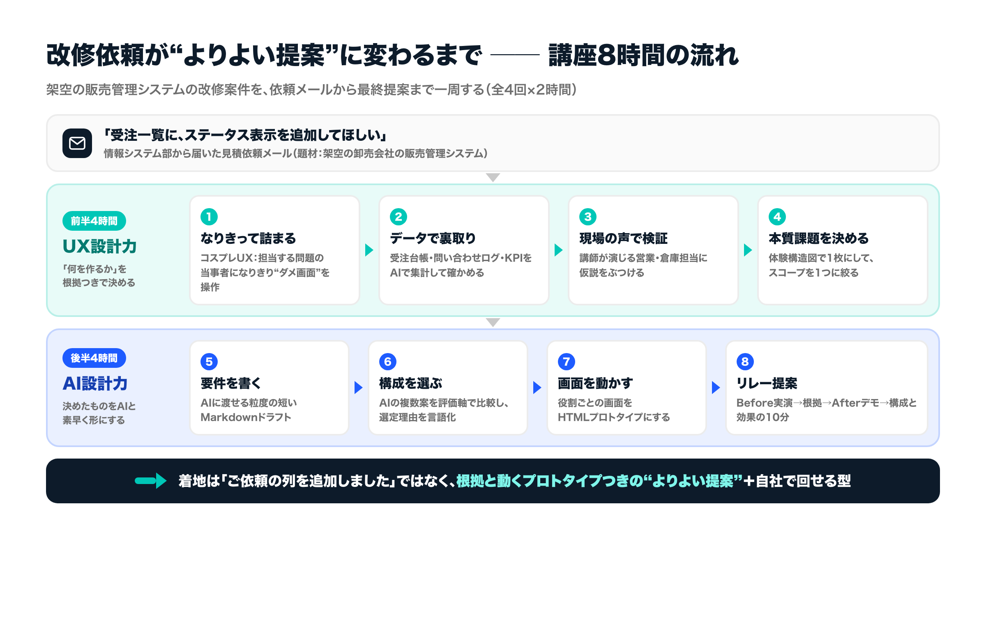Click the blue arrow between steps 6 and 7
Viewport: 986px width, 624px height.
point(537,388)
